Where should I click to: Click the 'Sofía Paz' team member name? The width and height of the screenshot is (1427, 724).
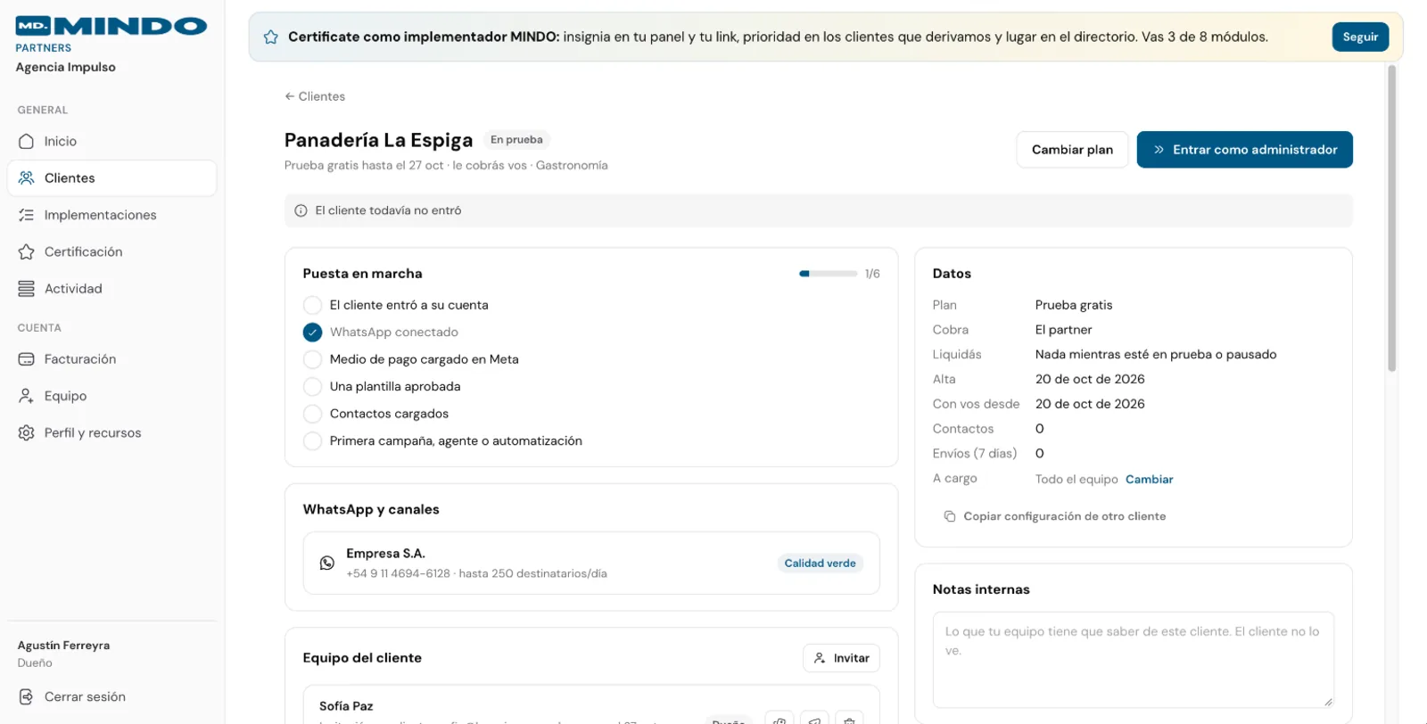[x=346, y=706]
